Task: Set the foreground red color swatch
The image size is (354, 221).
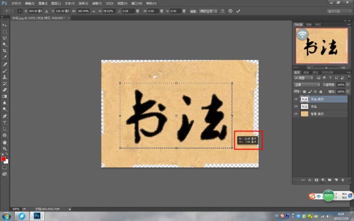Action: pyautogui.click(x=3, y=159)
